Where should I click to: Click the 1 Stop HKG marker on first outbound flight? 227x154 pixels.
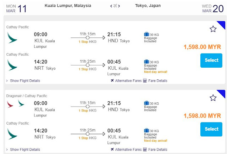(x=88, y=41)
